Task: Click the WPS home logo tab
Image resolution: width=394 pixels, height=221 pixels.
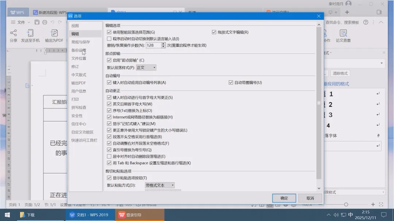Action: tap(18, 12)
